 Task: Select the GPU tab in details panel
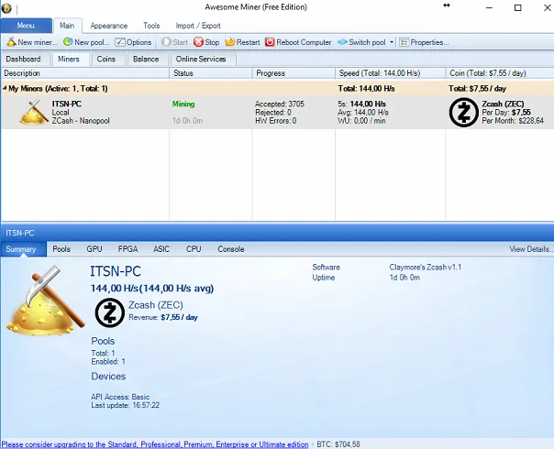point(94,249)
